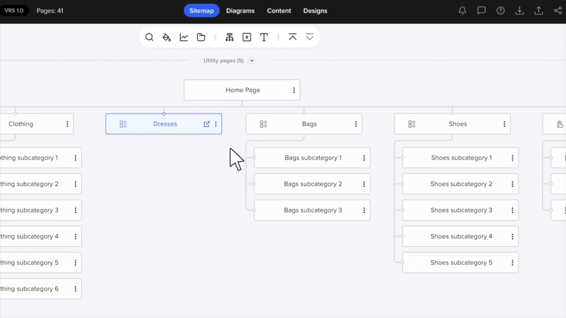This screenshot has height=318, width=566.
Task: Select Shoes subcategory 2 page
Action: tap(460, 184)
